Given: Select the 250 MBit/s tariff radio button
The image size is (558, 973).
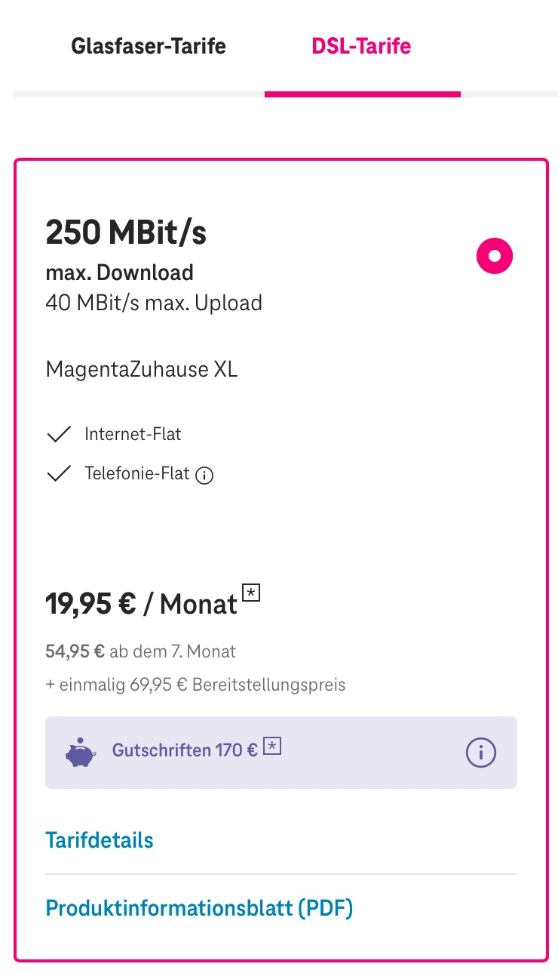Looking at the screenshot, I should [x=494, y=256].
